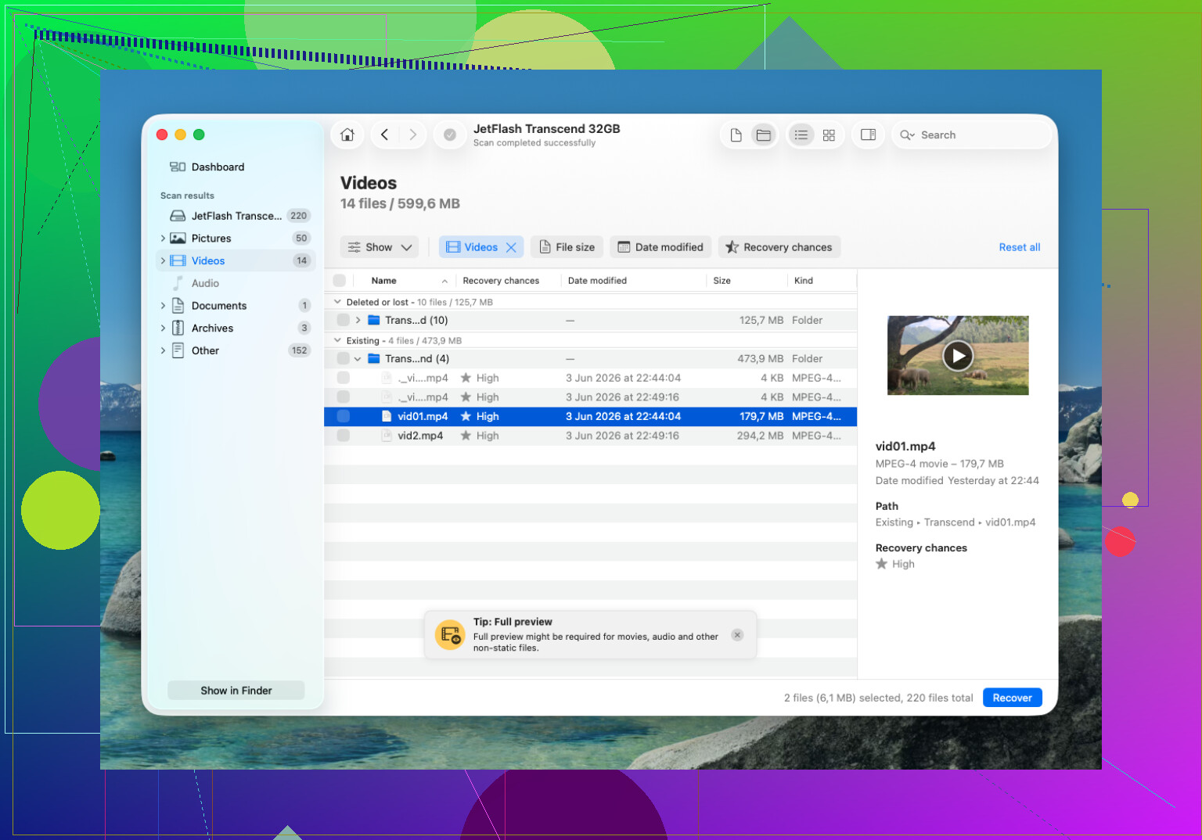
Task: Tick checkbox for 4 KB file dated 22:49:16
Action: (343, 397)
